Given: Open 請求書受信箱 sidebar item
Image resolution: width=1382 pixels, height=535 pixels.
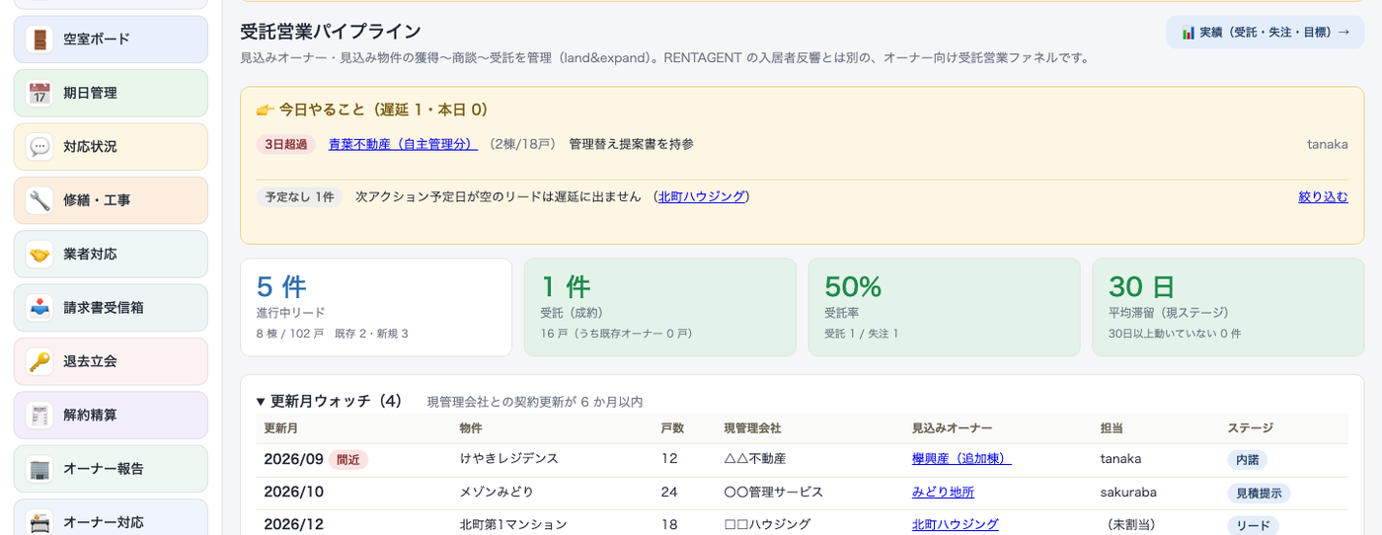Looking at the screenshot, I should point(111,308).
